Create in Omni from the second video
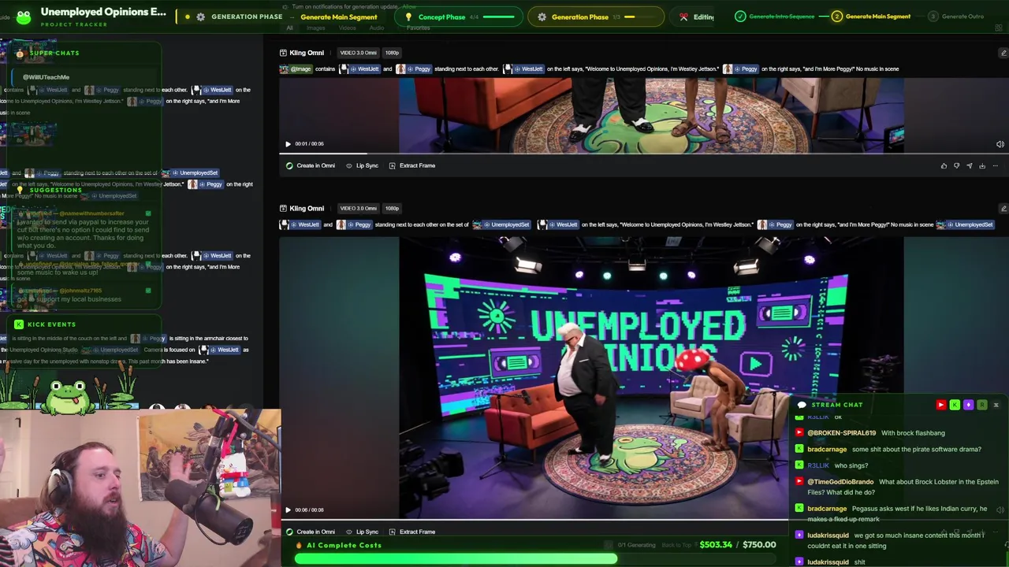 coord(311,532)
